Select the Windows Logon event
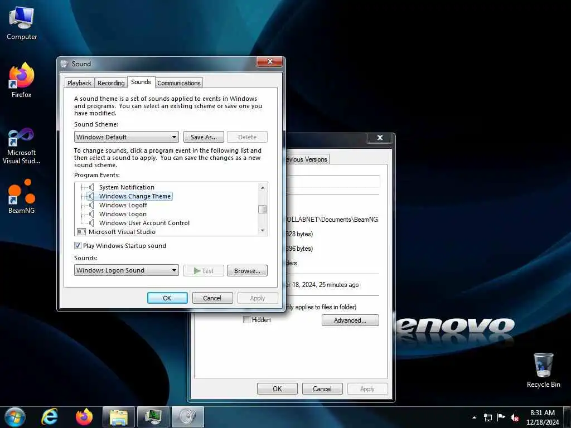The image size is (571, 428). 123,214
